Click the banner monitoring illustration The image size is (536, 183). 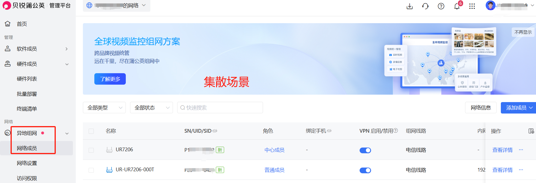440,59
